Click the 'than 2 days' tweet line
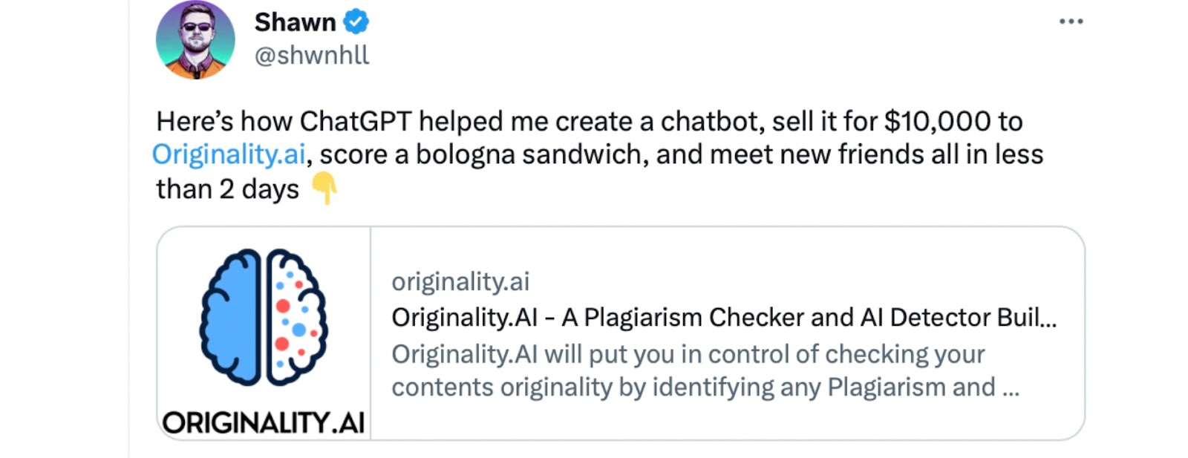This screenshot has width=1188, height=458. click(x=227, y=189)
